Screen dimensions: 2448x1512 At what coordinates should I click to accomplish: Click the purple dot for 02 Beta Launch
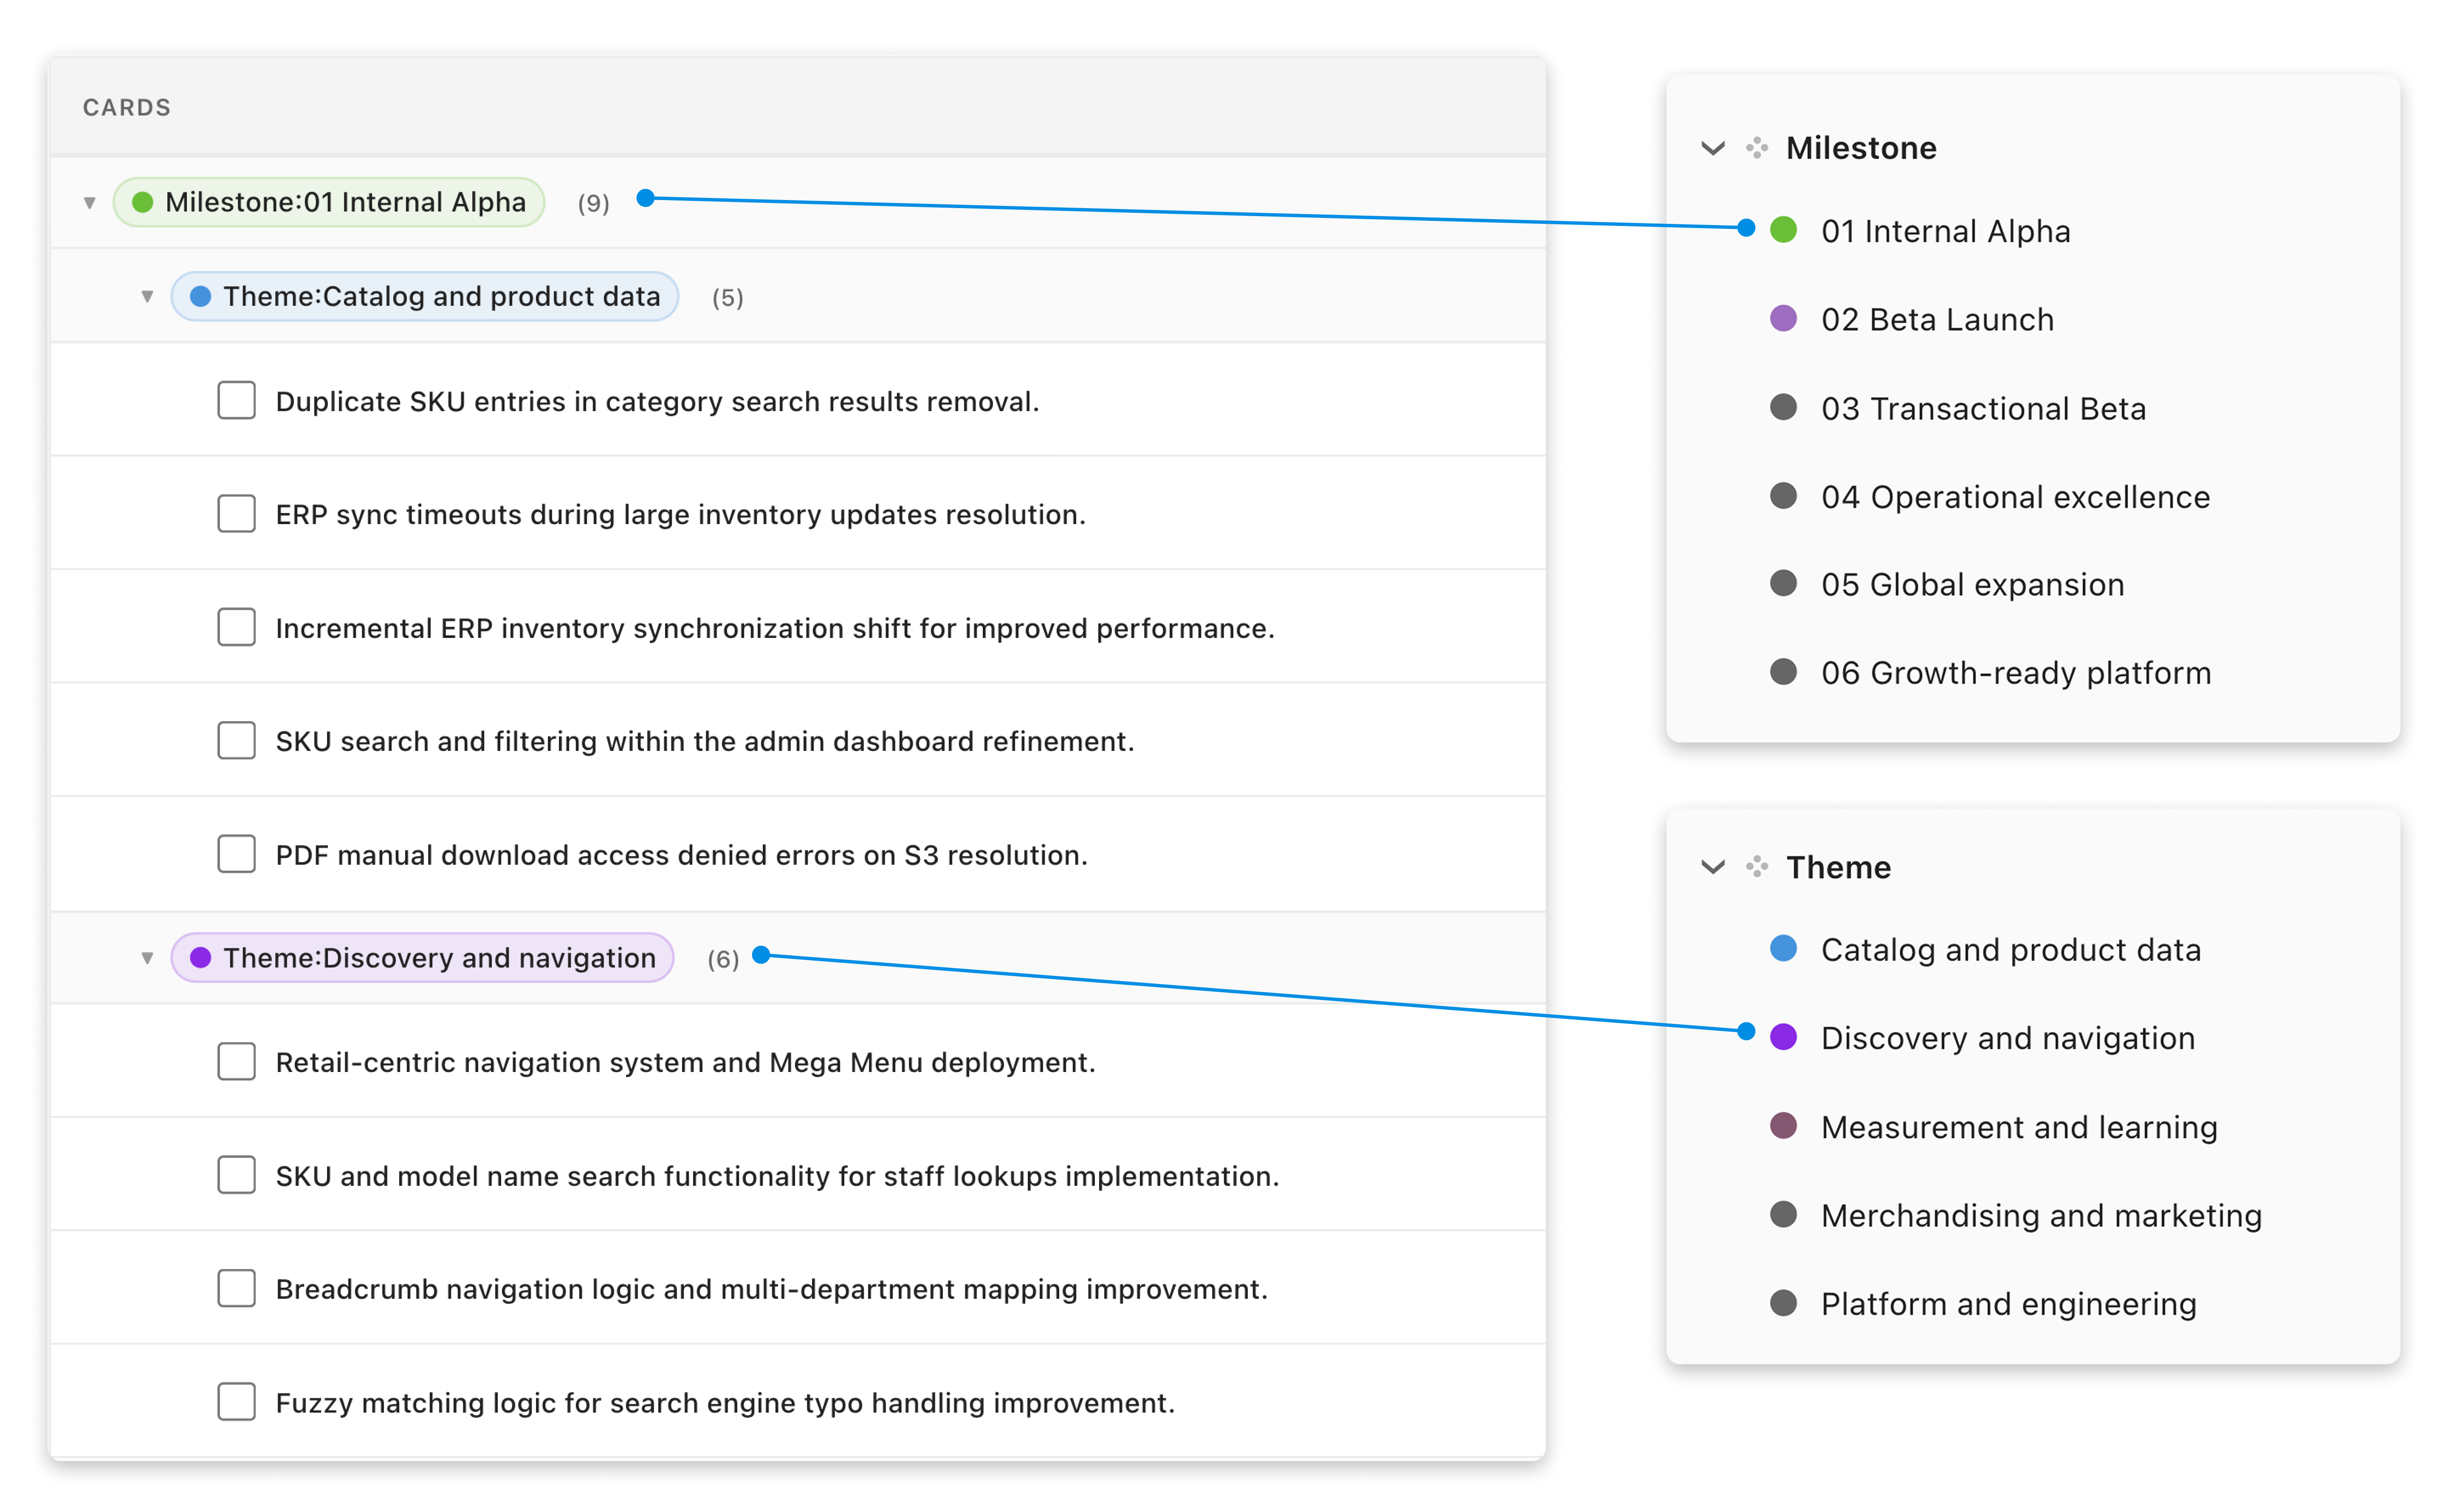click(1783, 319)
